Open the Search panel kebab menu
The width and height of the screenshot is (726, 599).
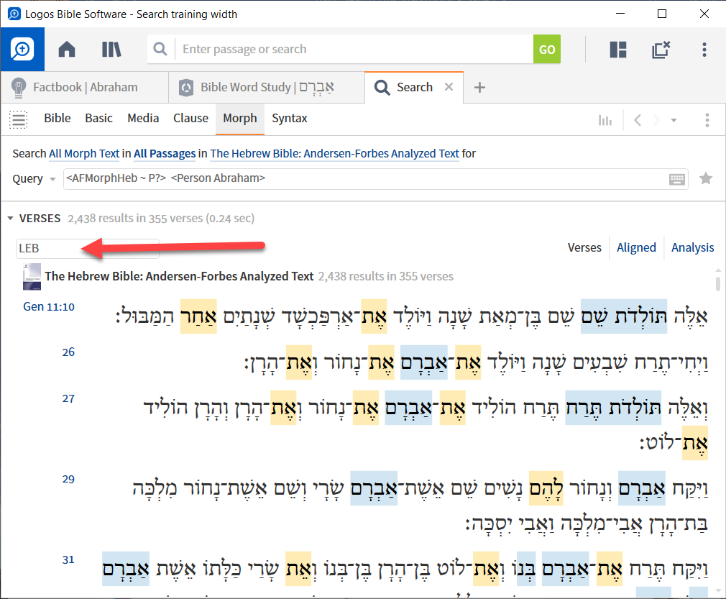point(707,120)
